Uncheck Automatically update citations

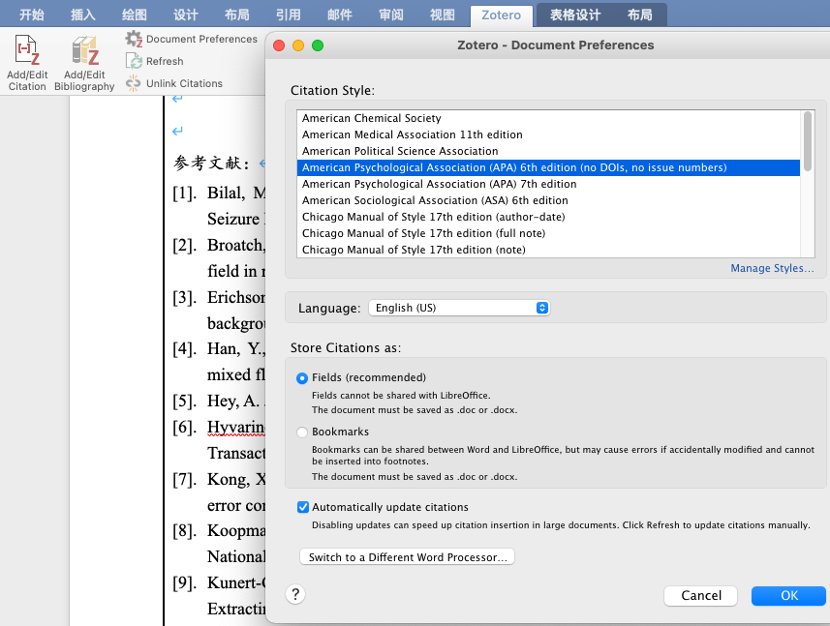click(x=303, y=507)
